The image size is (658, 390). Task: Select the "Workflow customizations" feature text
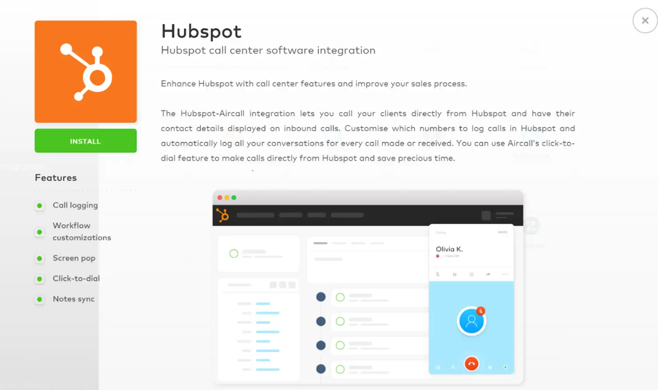(82, 232)
